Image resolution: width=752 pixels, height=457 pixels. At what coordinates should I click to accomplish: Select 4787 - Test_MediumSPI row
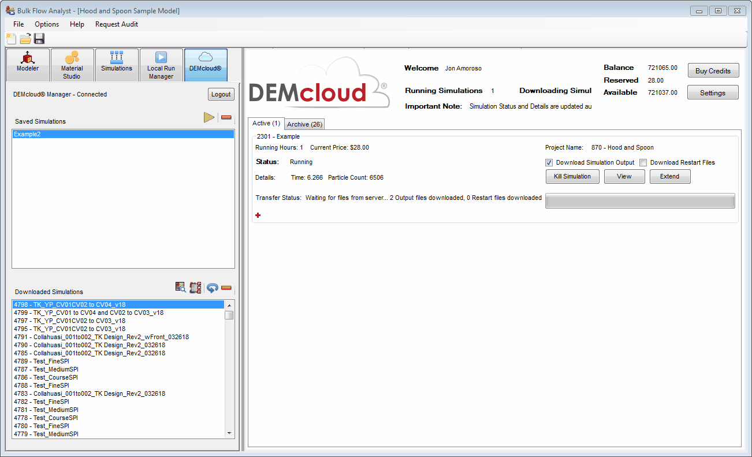(x=118, y=369)
